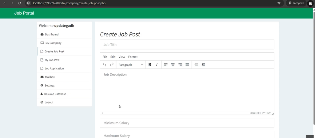Click the Job Application file icon
Image resolution: width=315 pixels, height=138 pixels.
point(42,68)
